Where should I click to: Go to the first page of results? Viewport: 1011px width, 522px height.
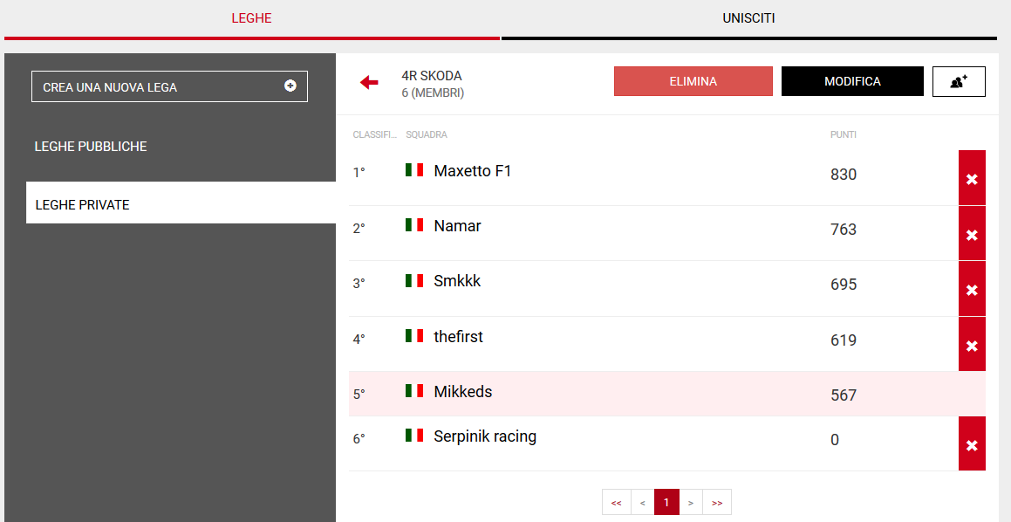[616, 503]
